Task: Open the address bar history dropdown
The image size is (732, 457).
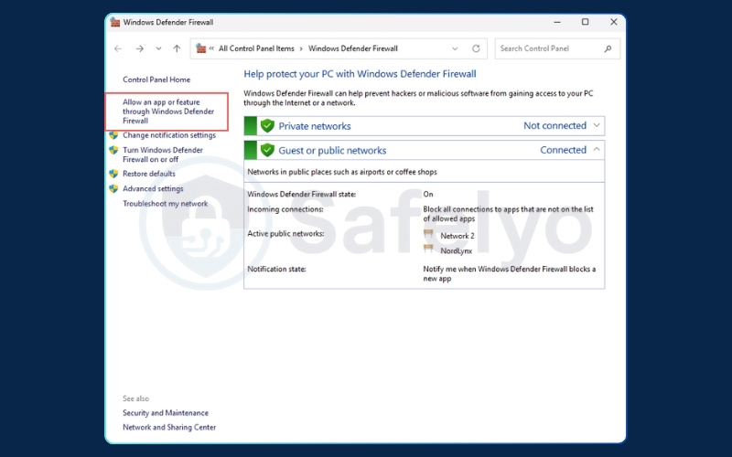Action: click(455, 48)
